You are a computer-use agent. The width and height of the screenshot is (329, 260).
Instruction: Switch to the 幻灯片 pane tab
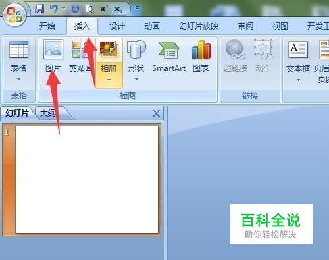17,113
